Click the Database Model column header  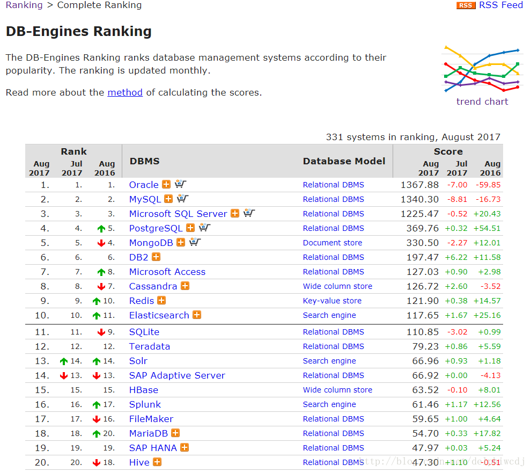click(x=344, y=161)
